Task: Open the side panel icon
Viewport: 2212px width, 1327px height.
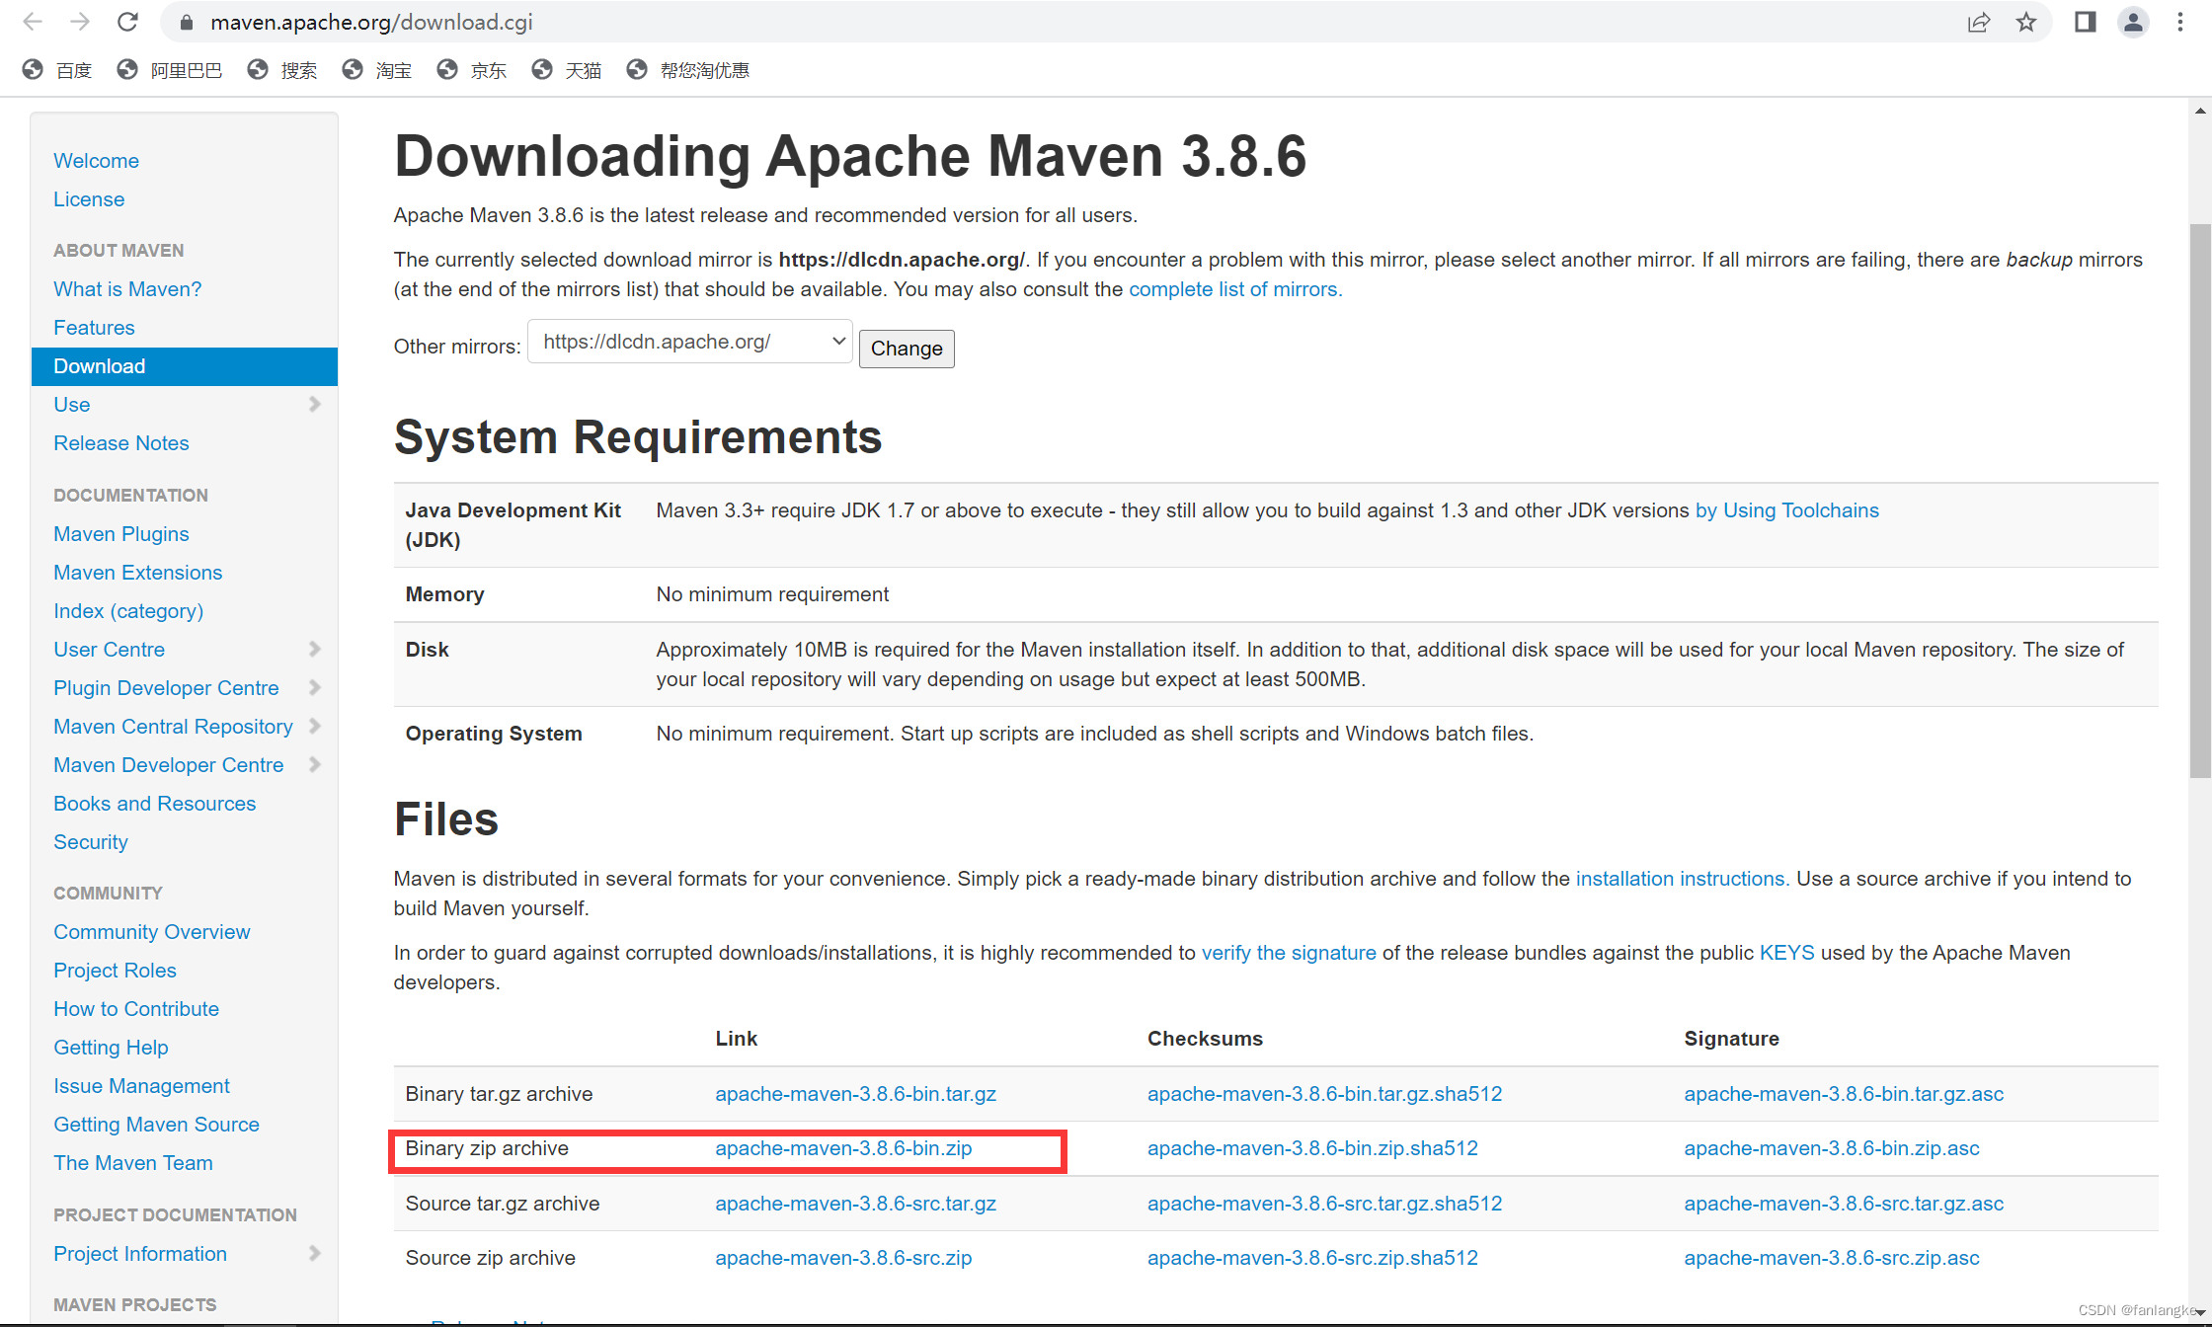Action: 2085,22
